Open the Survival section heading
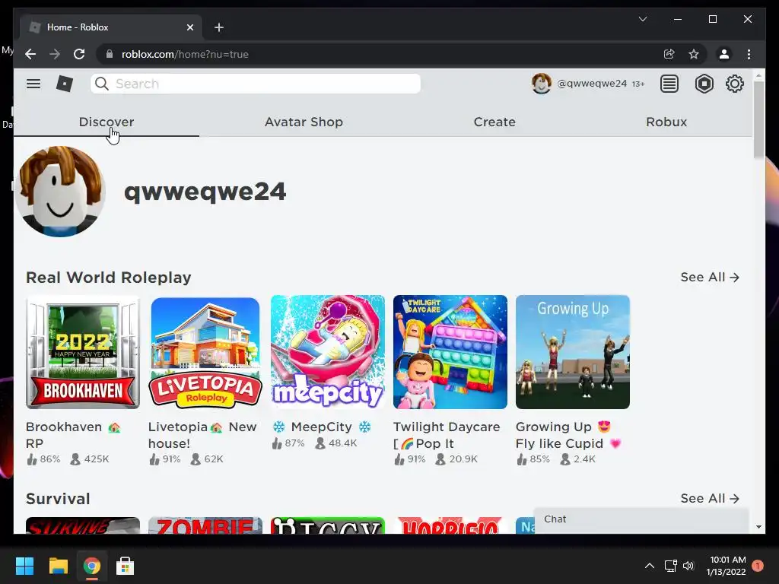The width and height of the screenshot is (779, 584). [58, 498]
